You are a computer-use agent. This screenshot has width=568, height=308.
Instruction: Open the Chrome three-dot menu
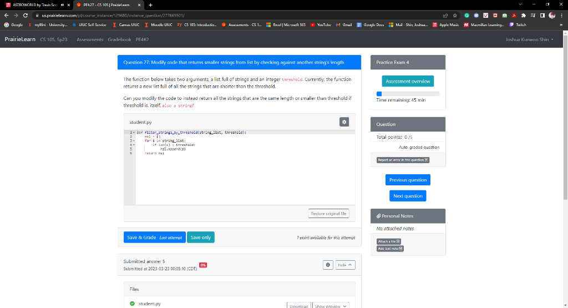(561, 15)
